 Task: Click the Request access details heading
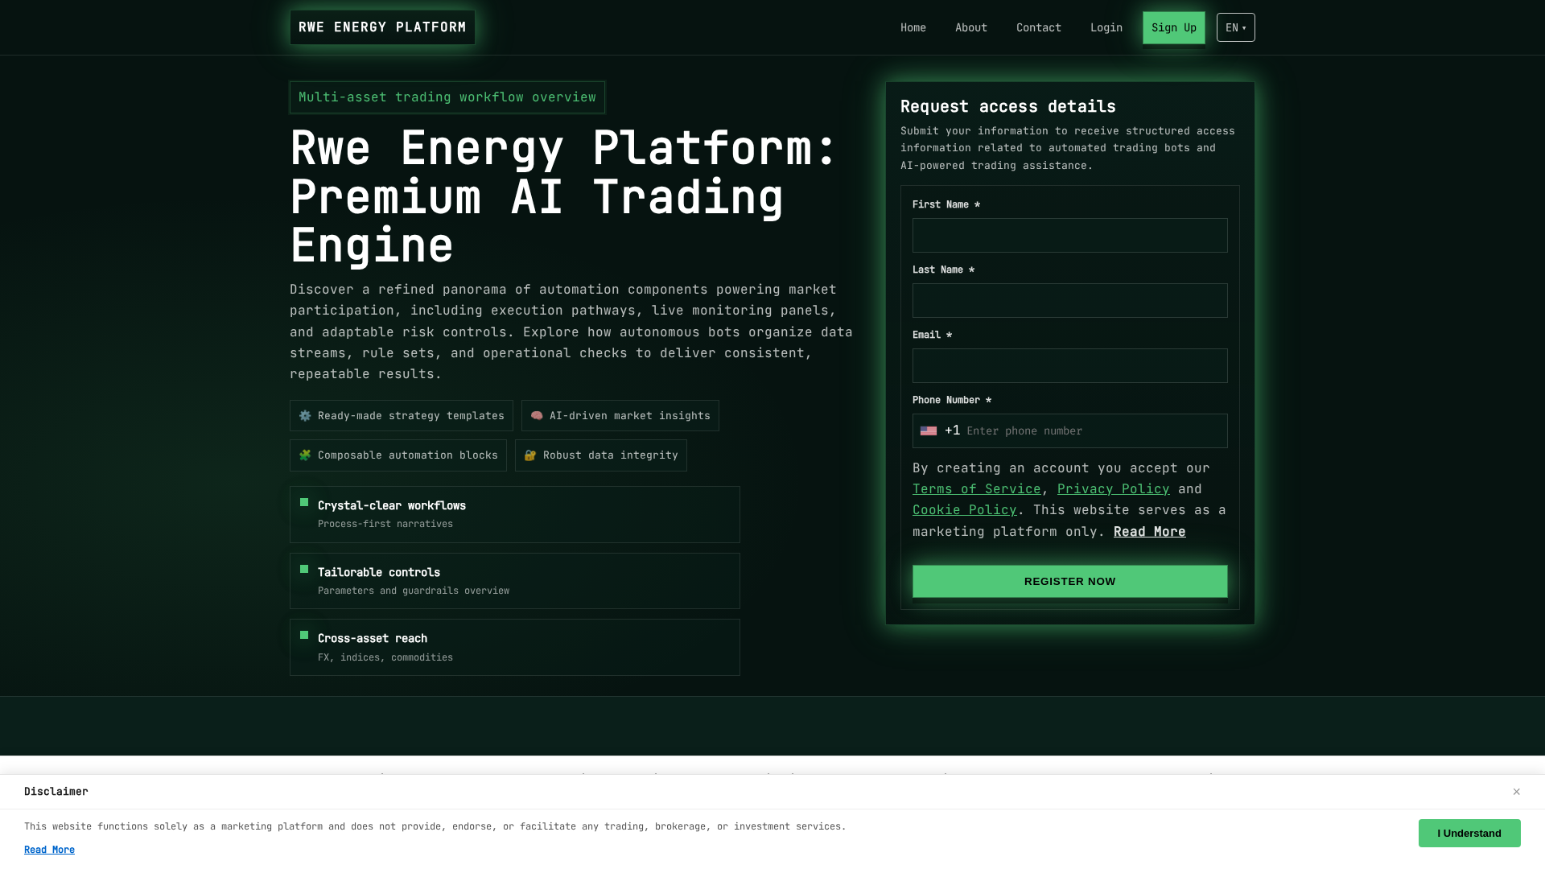[x=1008, y=106]
